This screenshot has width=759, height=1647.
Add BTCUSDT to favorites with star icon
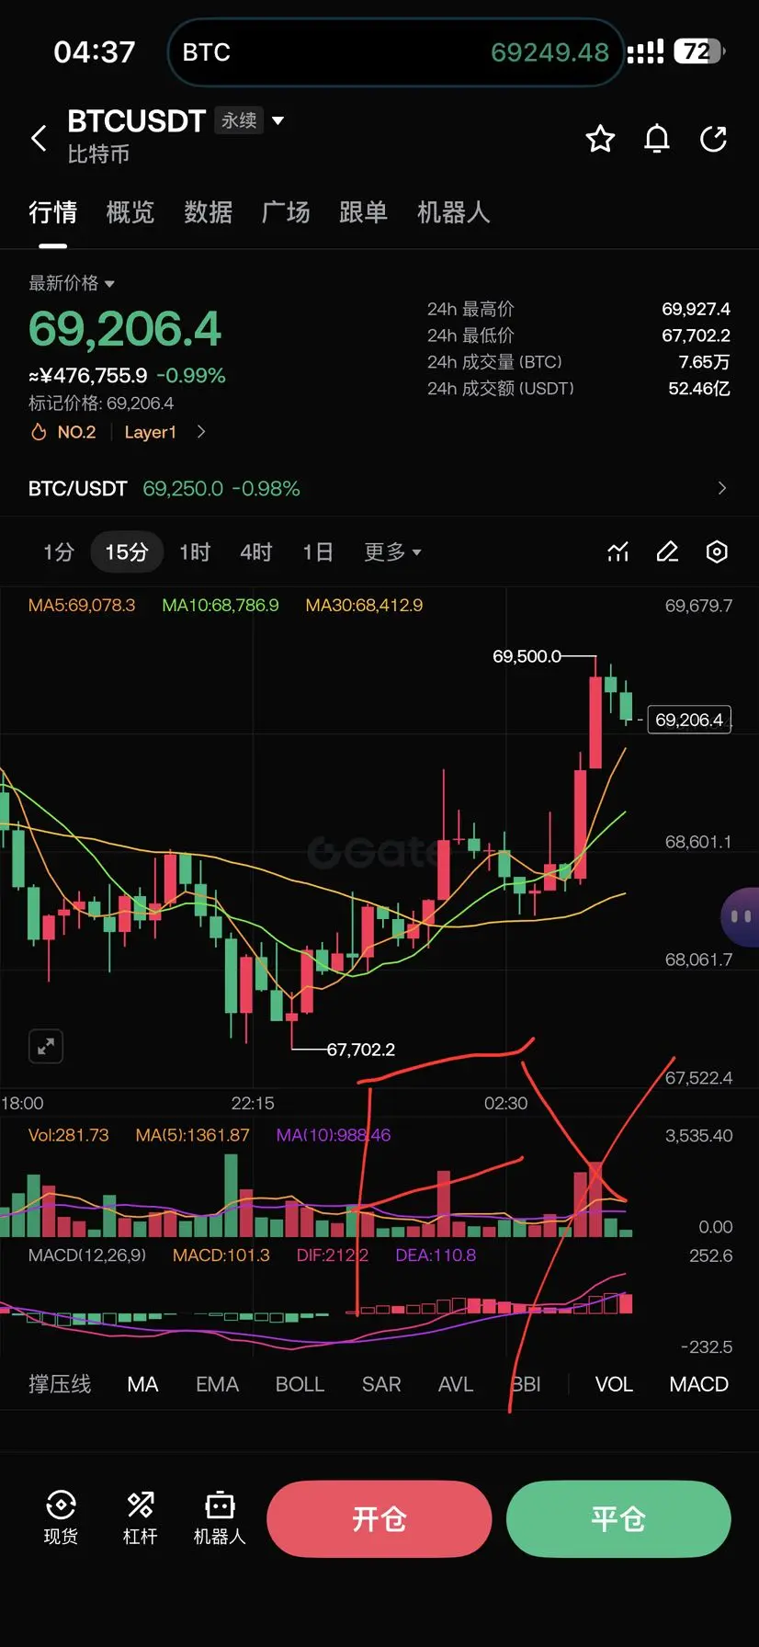click(x=600, y=139)
